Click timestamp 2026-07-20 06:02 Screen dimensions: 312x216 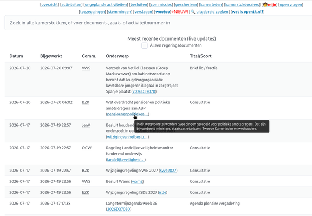click(56, 102)
